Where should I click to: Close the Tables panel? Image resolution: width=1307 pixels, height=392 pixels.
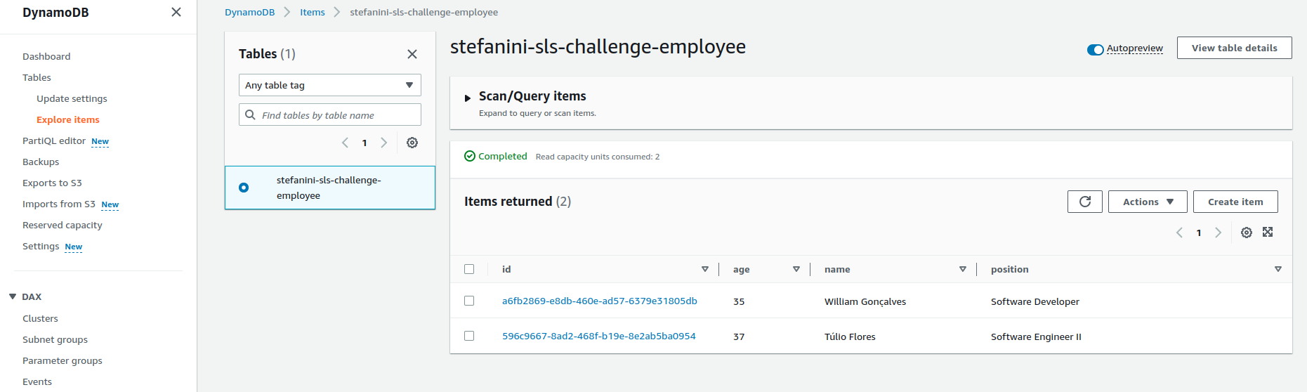[412, 54]
